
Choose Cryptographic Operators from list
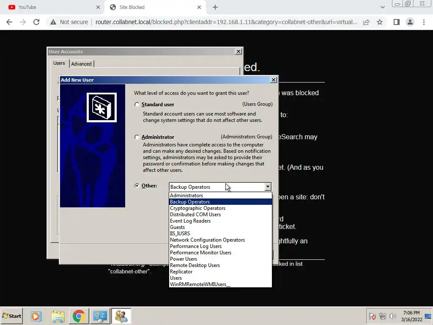(x=220, y=208)
